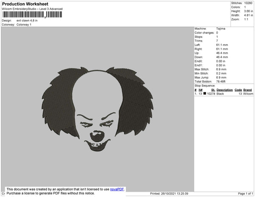Click the Code column header
The width and height of the screenshot is (255, 197).
238,90
